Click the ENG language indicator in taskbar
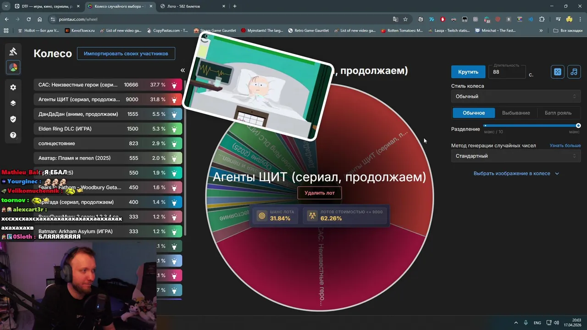 pyautogui.click(x=537, y=323)
